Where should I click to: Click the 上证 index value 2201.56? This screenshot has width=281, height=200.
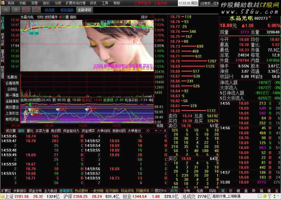pyautogui.click(x=21, y=196)
